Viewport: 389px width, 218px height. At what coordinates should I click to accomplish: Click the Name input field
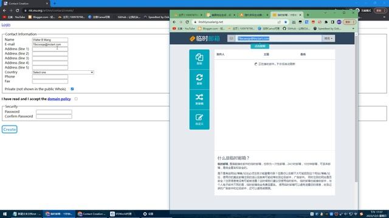[50, 39]
